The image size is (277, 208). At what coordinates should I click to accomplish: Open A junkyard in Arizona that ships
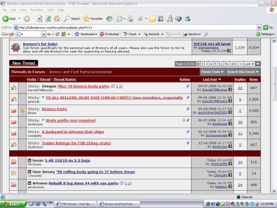click(x=73, y=132)
